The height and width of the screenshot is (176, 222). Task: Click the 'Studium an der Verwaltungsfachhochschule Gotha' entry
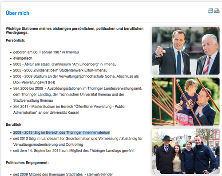[x=76, y=79]
